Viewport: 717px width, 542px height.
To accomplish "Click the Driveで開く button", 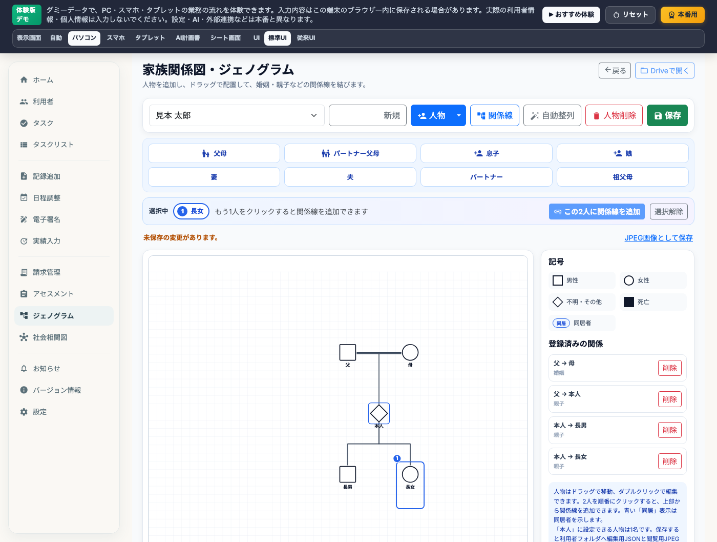I will pos(665,71).
